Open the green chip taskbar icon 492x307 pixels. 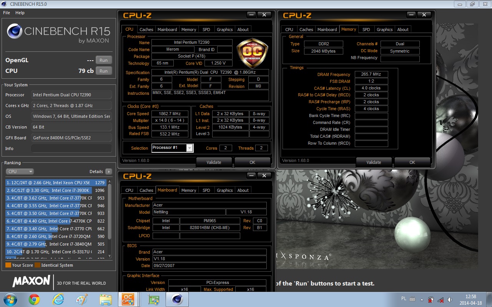pyautogui.click(x=153, y=299)
